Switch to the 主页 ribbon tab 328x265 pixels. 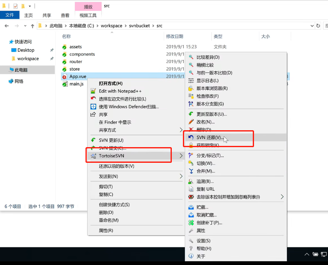28,15
